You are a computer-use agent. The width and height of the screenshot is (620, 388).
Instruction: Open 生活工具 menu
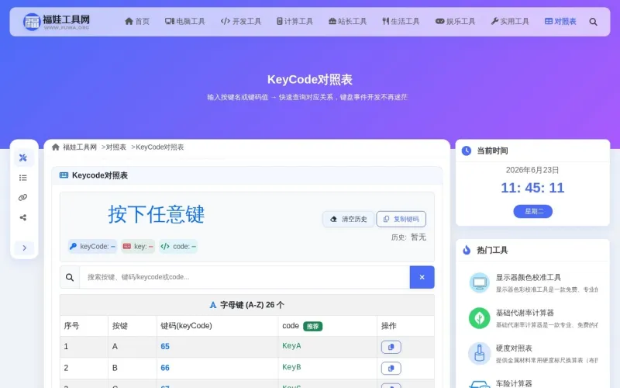(401, 22)
